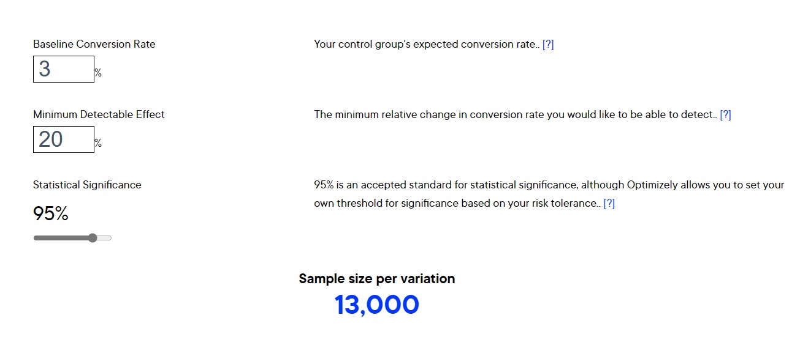The image size is (800, 356).
Task: Open help link beside minimum relative change text
Action: 725,114
